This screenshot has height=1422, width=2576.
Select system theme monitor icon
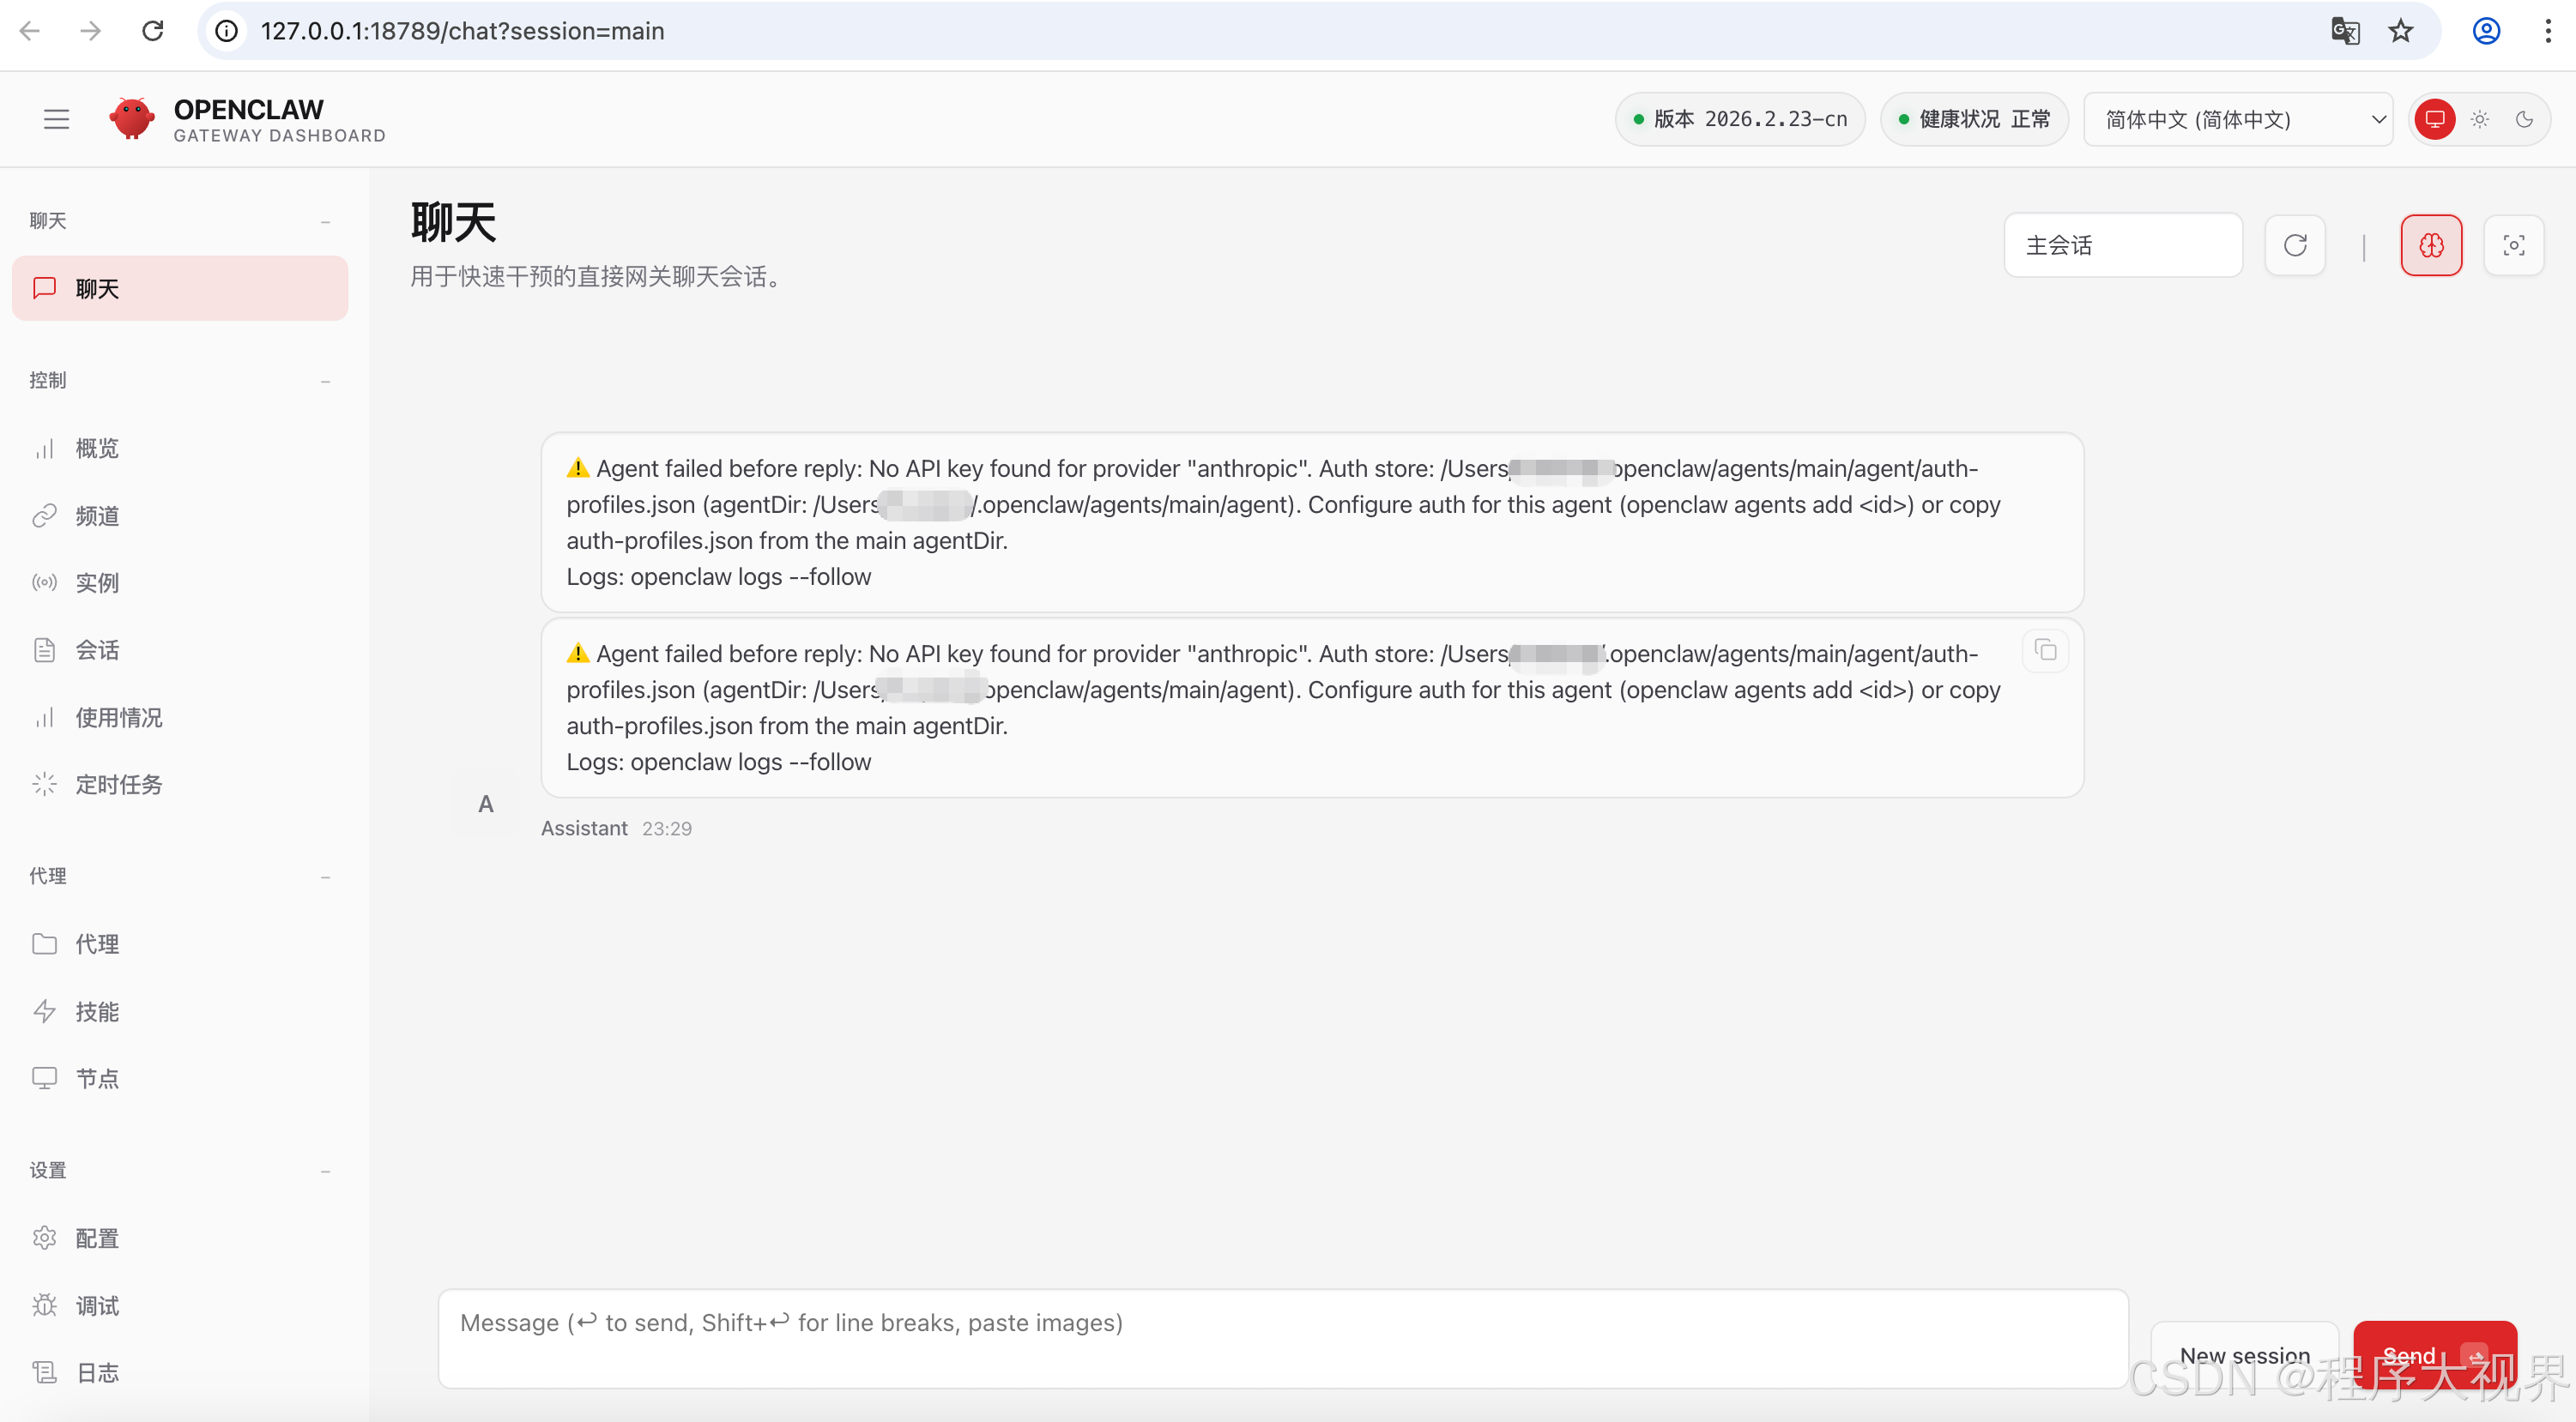pos(2434,120)
